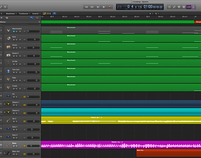Screen dimensions: 201x158
Task: Click the tuner icon in control bar
Action: [174, 7]
